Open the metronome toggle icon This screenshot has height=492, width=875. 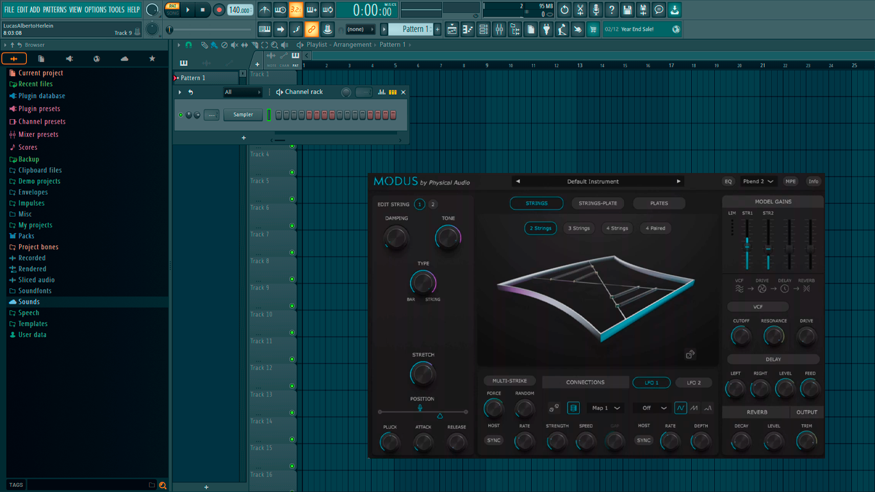pyautogui.click(x=265, y=10)
